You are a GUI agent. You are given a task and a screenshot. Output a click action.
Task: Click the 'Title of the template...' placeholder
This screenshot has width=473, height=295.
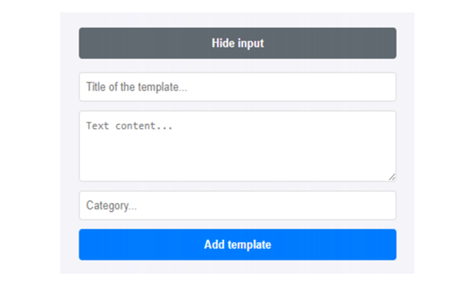(x=136, y=87)
